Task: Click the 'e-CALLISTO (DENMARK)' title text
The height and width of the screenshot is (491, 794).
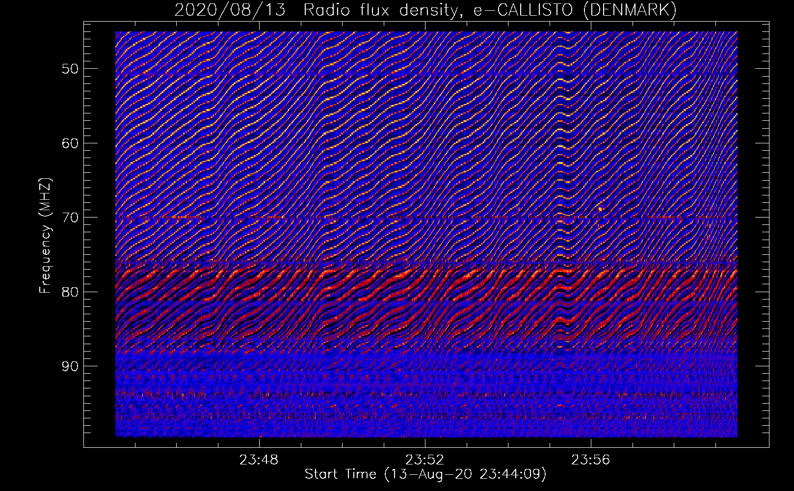Action: [575, 10]
